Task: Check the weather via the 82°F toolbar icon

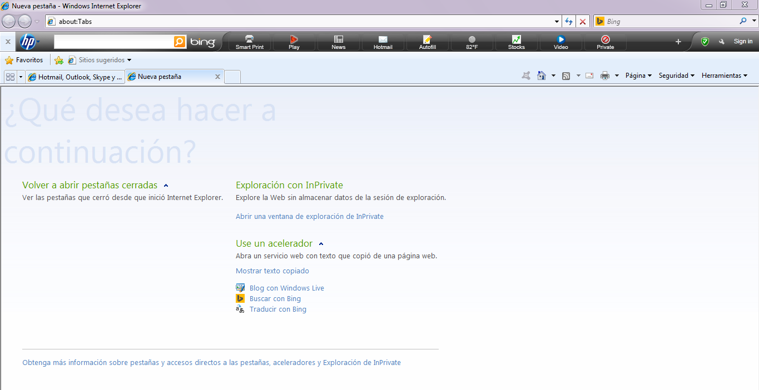Action: [472, 42]
